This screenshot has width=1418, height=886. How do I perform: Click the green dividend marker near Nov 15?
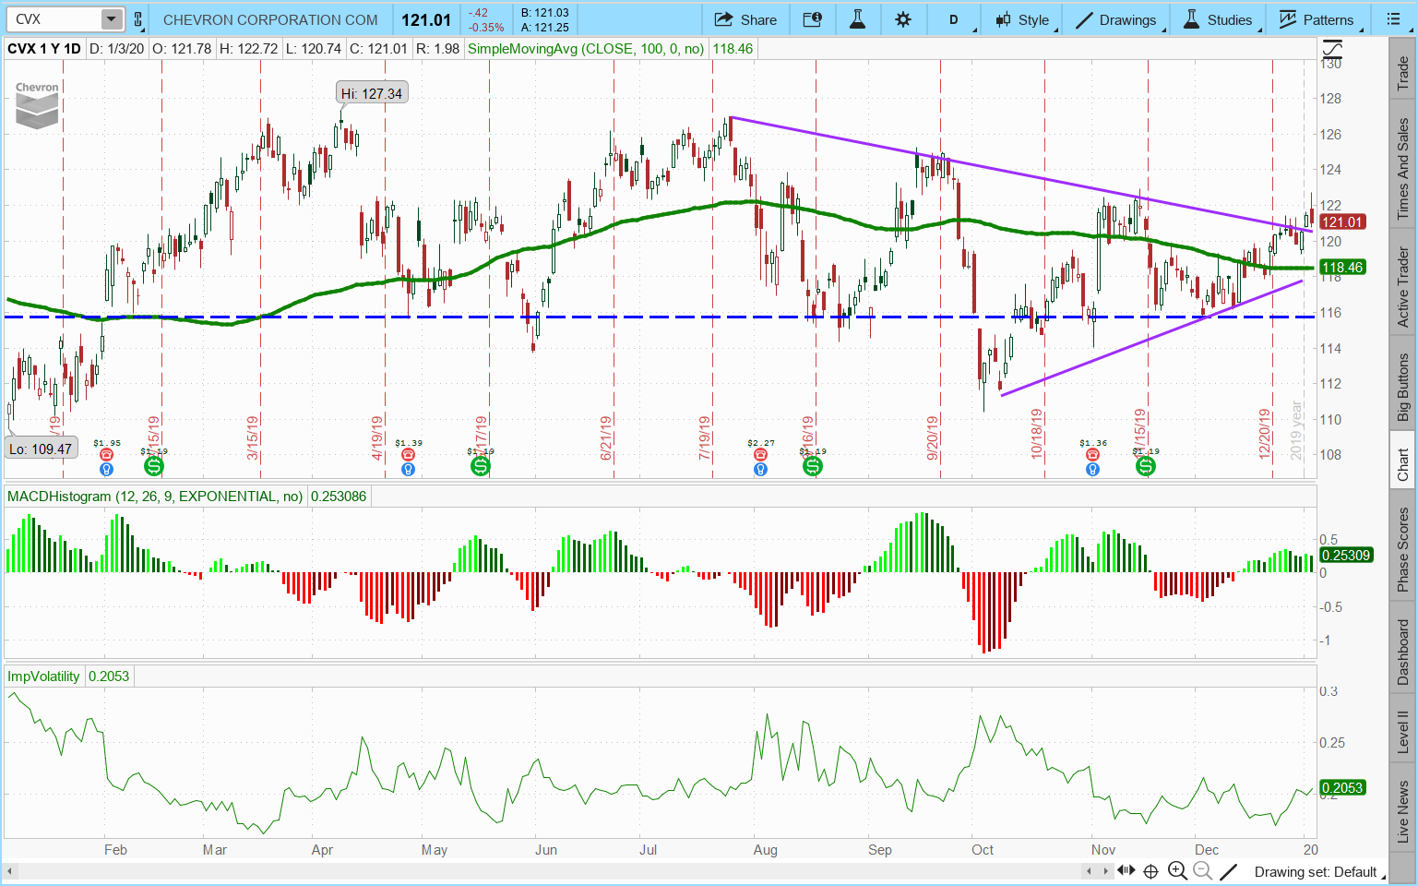click(1145, 467)
